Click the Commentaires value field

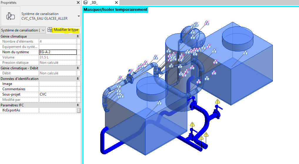tap(58, 89)
